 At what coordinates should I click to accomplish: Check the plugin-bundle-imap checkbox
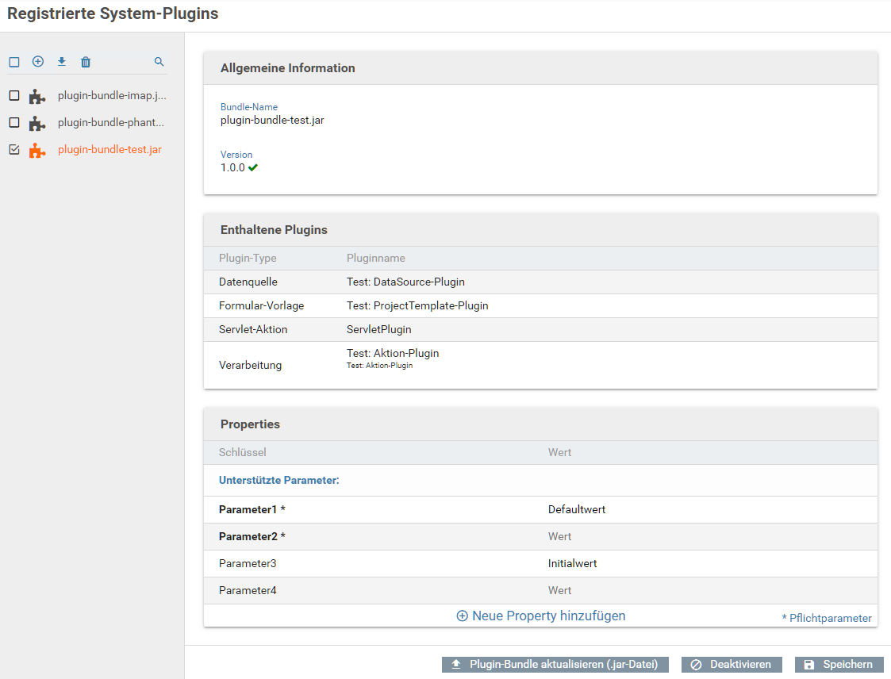tap(14, 96)
